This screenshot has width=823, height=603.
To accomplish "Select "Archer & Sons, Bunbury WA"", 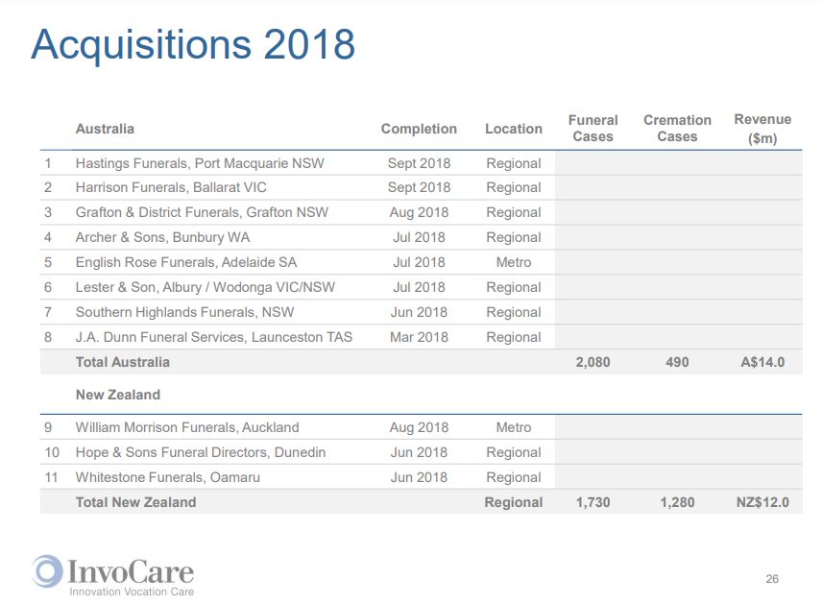I will pyautogui.click(x=162, y=237).
